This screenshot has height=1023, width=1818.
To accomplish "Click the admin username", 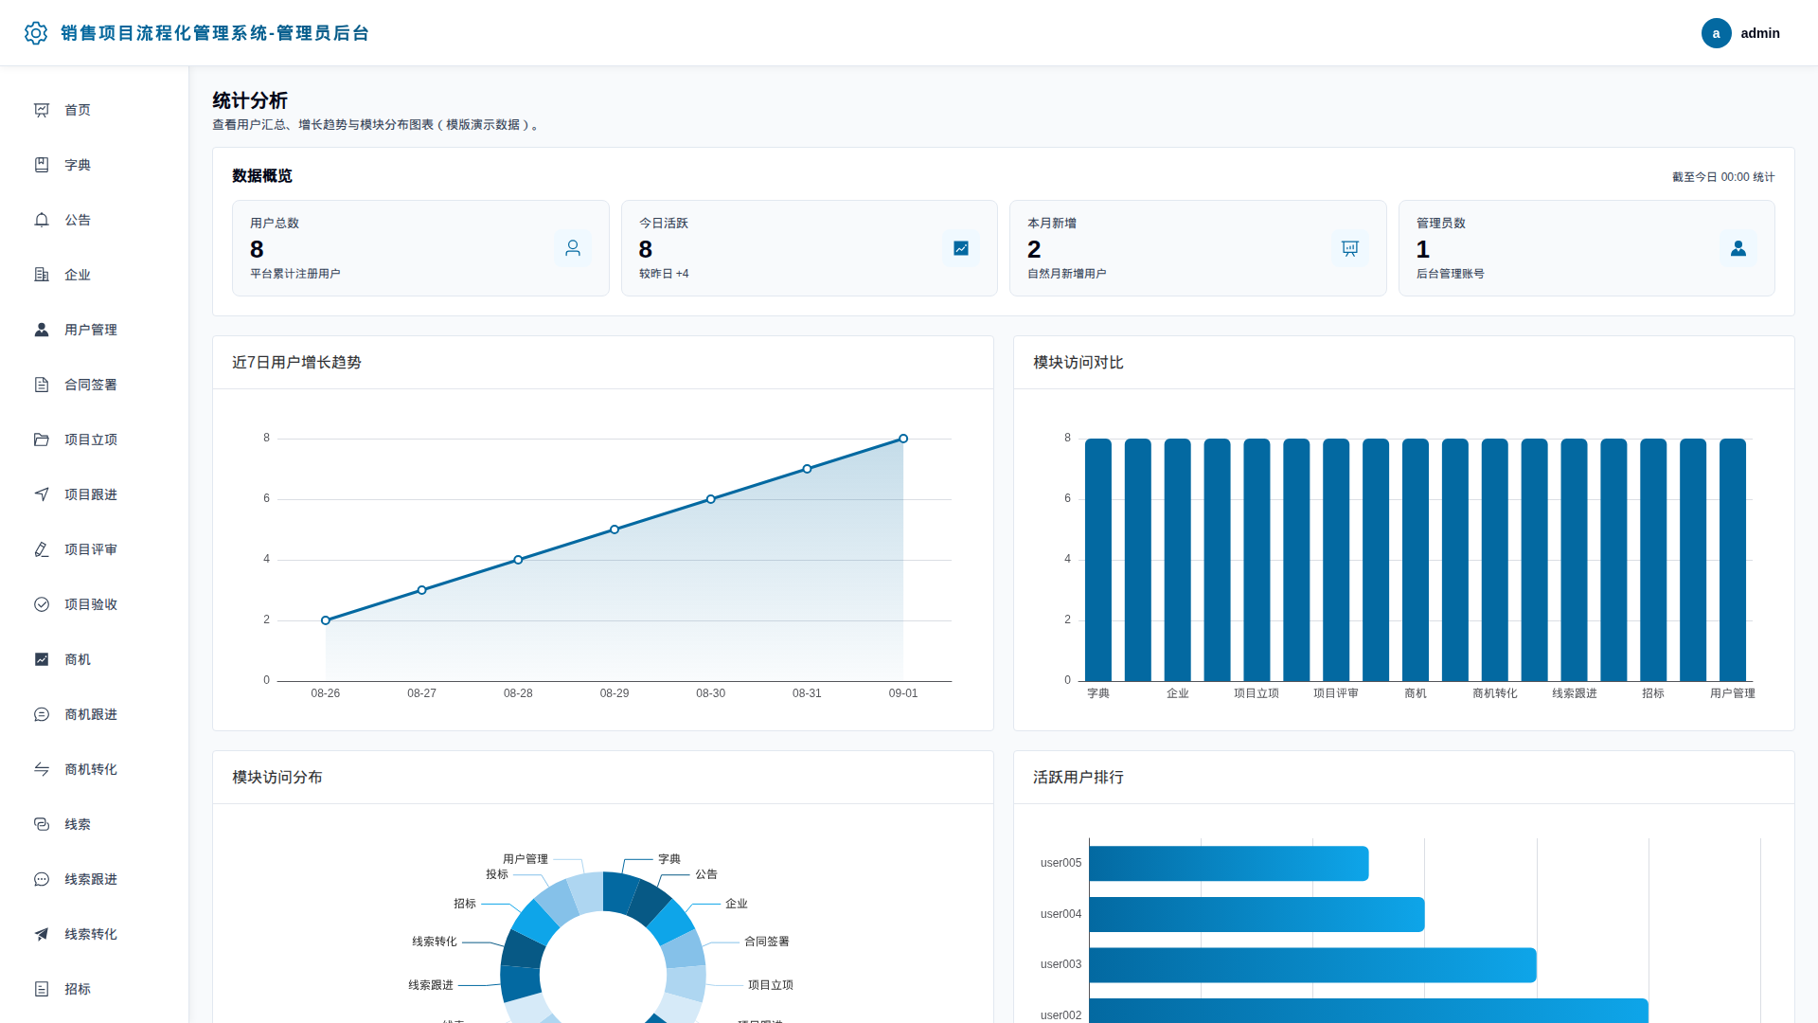I will point(1760,33).
